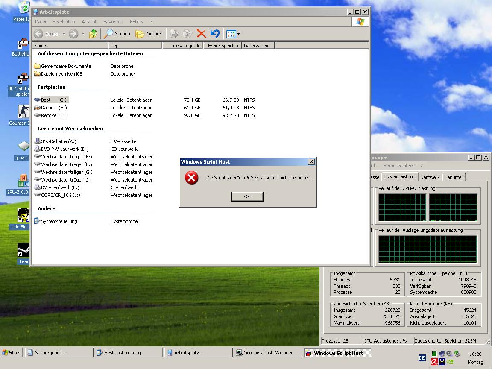Open the ? help menu in Arbeitsplatz

tap(151, 22)
